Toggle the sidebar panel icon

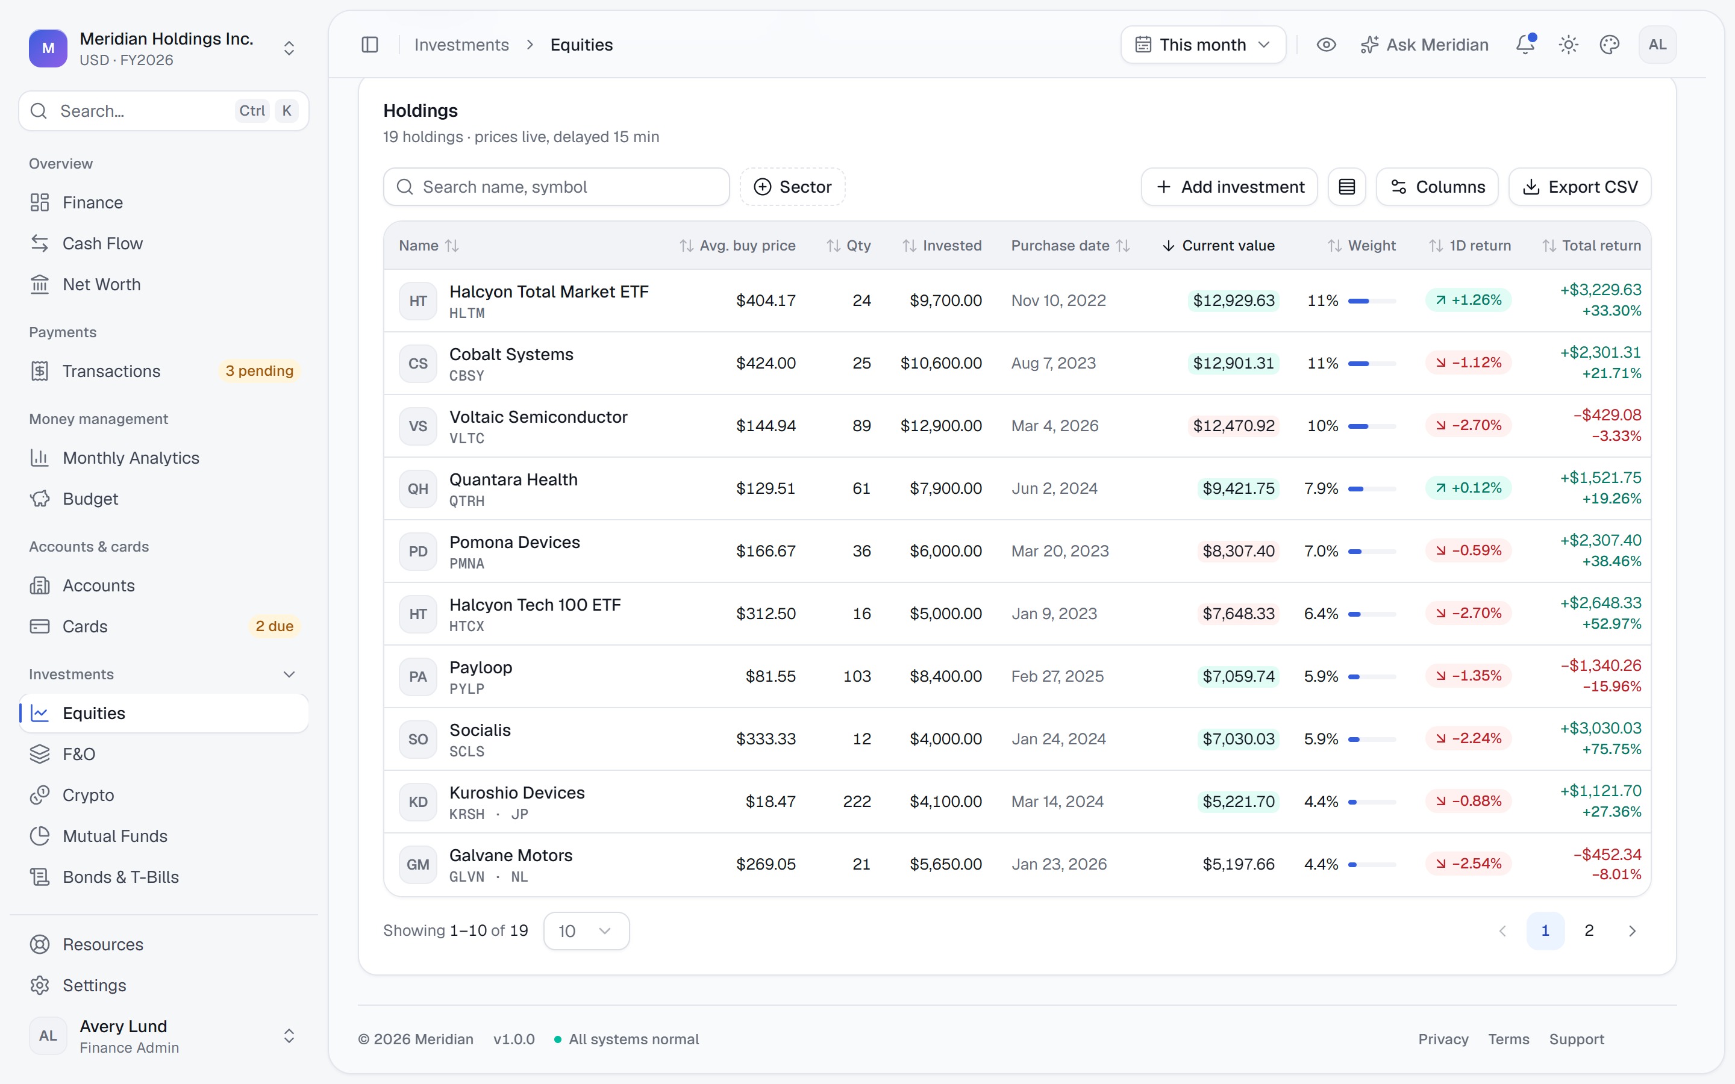coord(370,45)
